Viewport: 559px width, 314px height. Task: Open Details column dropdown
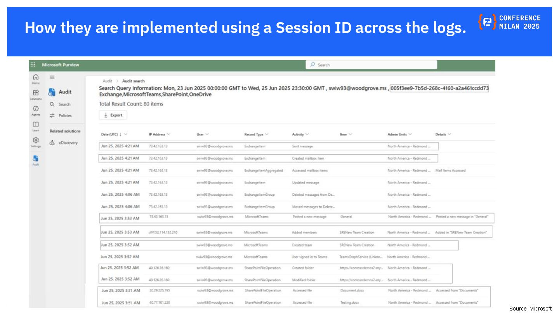tap(443, 135)
